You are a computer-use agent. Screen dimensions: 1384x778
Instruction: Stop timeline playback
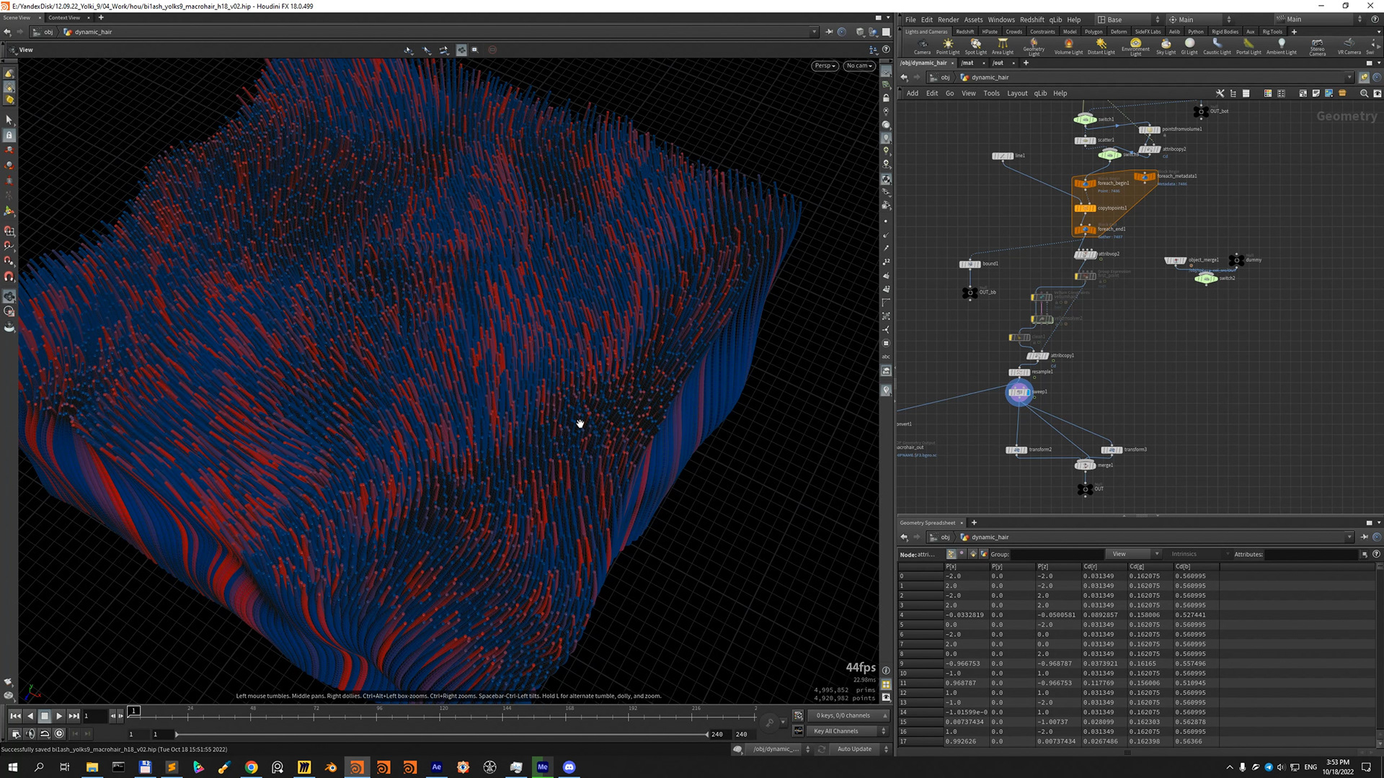pyautogui.click(x=44, y=716)
